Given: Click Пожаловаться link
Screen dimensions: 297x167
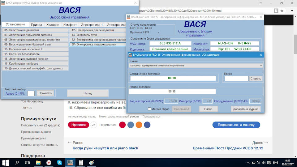Looking at the screenshot, I should pyautogui.click(x=151, y=117).
